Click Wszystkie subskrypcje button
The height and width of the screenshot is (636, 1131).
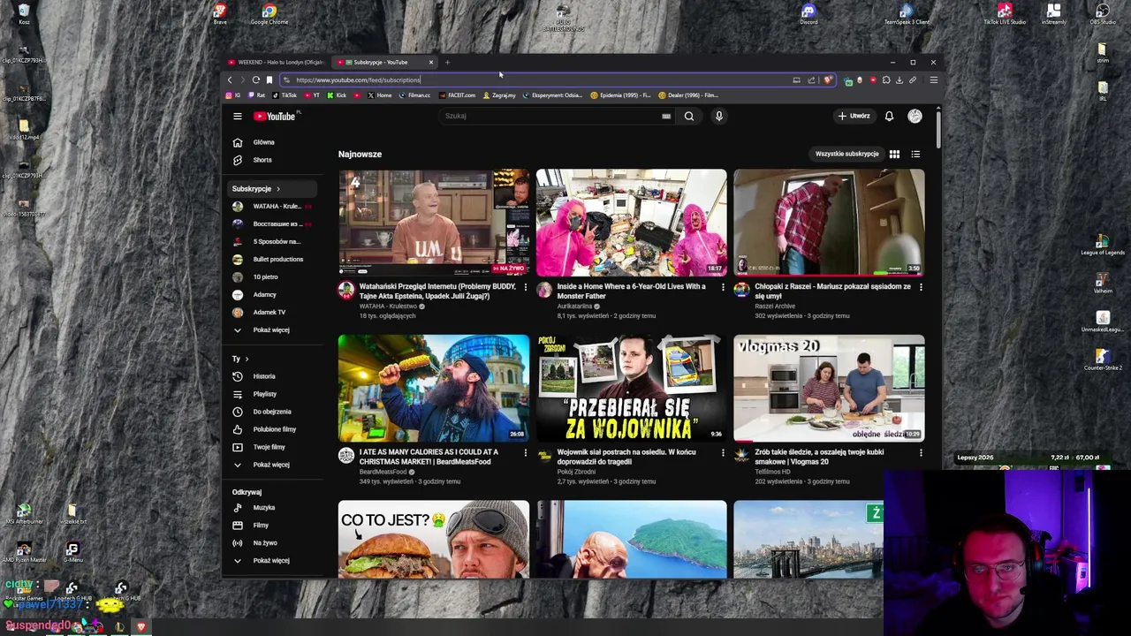[846, 154]
